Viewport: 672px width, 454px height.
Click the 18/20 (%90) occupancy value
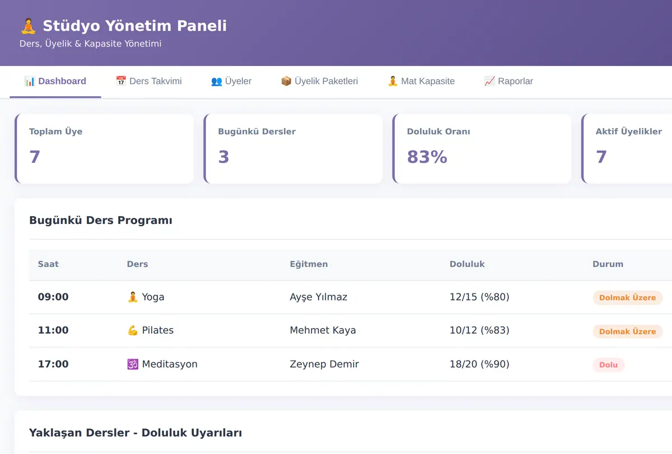pos(479,364)
